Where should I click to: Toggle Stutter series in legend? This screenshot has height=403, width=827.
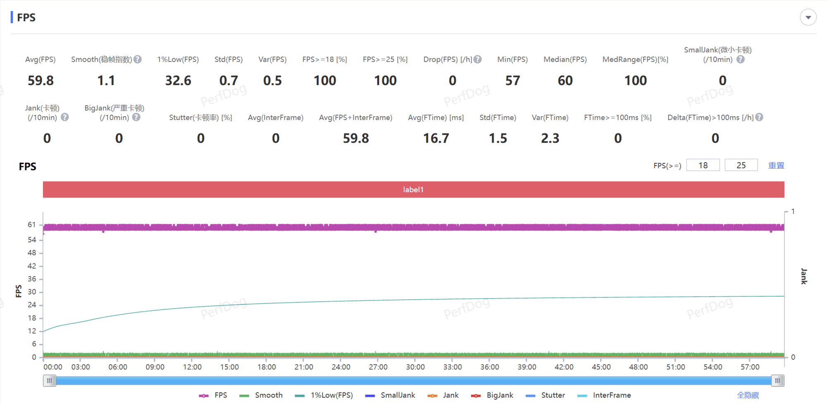point(545,396)
